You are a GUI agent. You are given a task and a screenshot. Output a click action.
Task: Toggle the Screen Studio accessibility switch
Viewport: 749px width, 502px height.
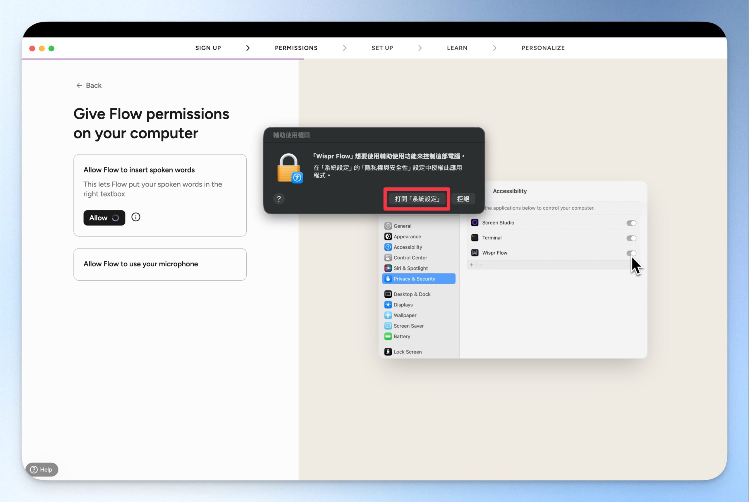coord(631,223)
